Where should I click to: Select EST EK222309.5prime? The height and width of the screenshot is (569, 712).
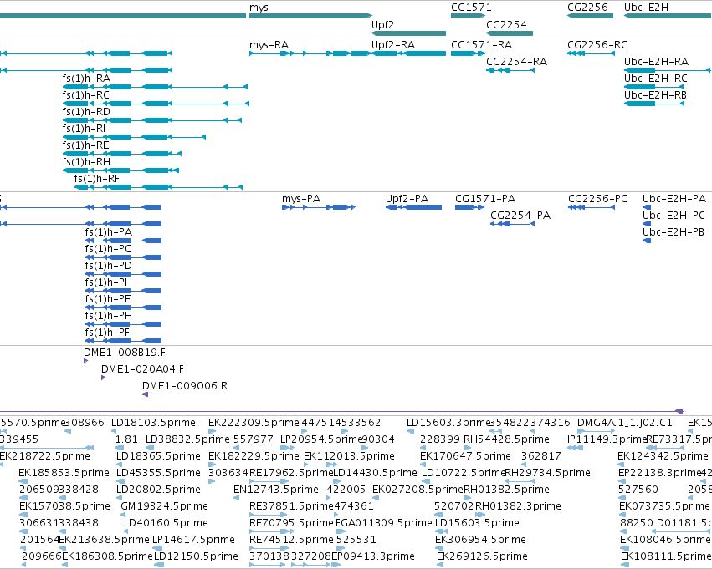(212, 431)
